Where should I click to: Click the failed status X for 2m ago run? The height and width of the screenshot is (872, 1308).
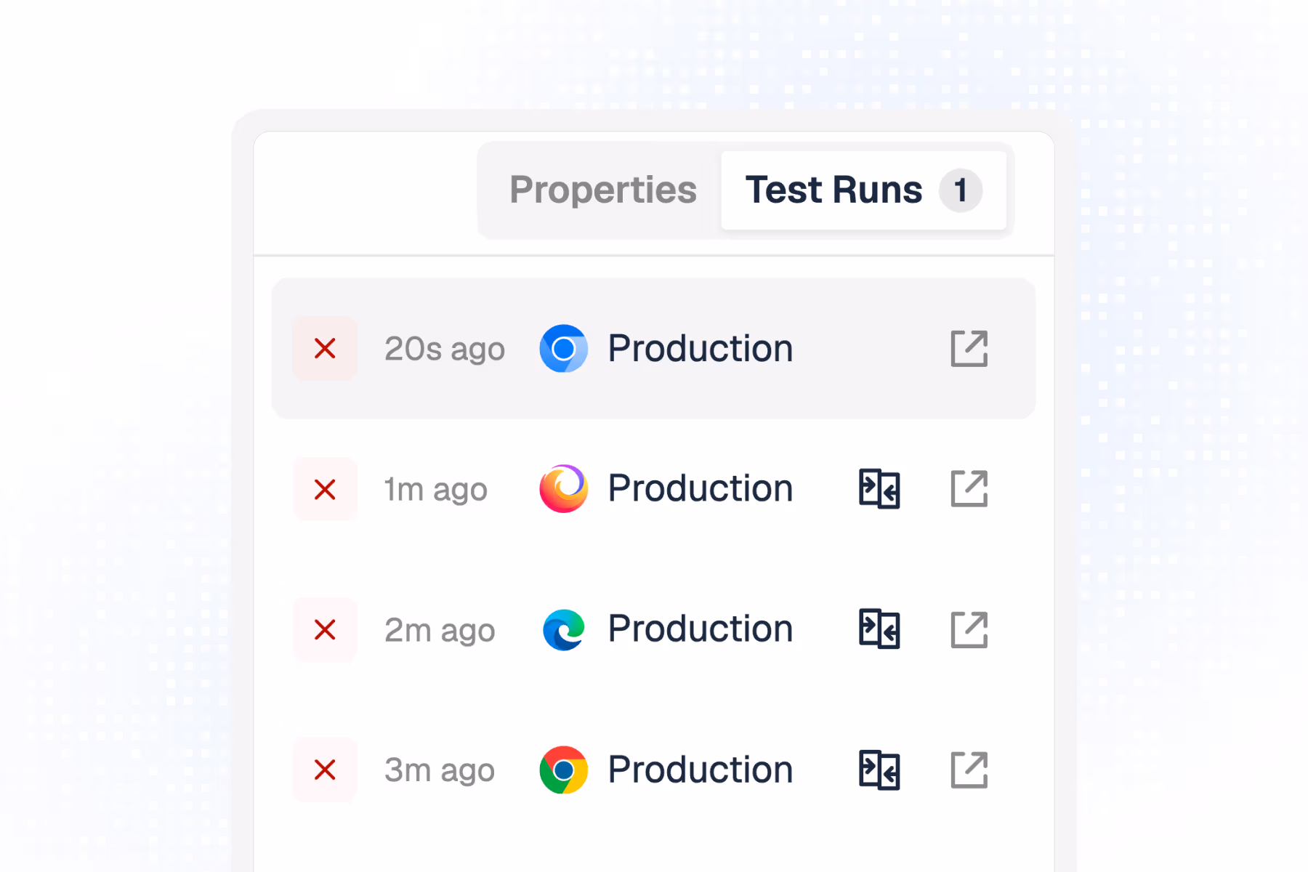(325, 629)
